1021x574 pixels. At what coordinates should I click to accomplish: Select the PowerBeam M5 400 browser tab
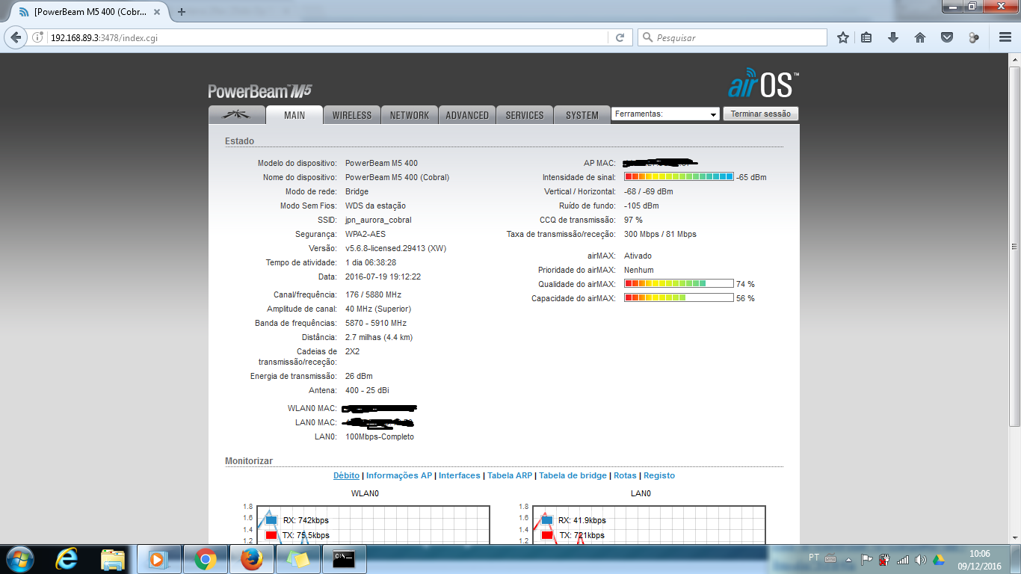click(91, 12)
